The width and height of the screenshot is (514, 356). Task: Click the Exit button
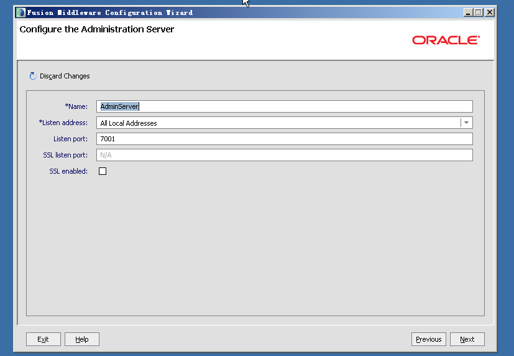tap(44, 339)
